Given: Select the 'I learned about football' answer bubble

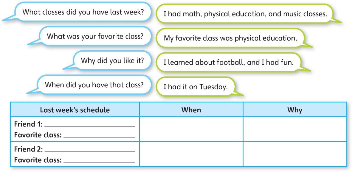Looking at the screenshot, I should pyautogui.click(x=229, y=62).
